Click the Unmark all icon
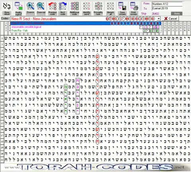 (110, 6)
